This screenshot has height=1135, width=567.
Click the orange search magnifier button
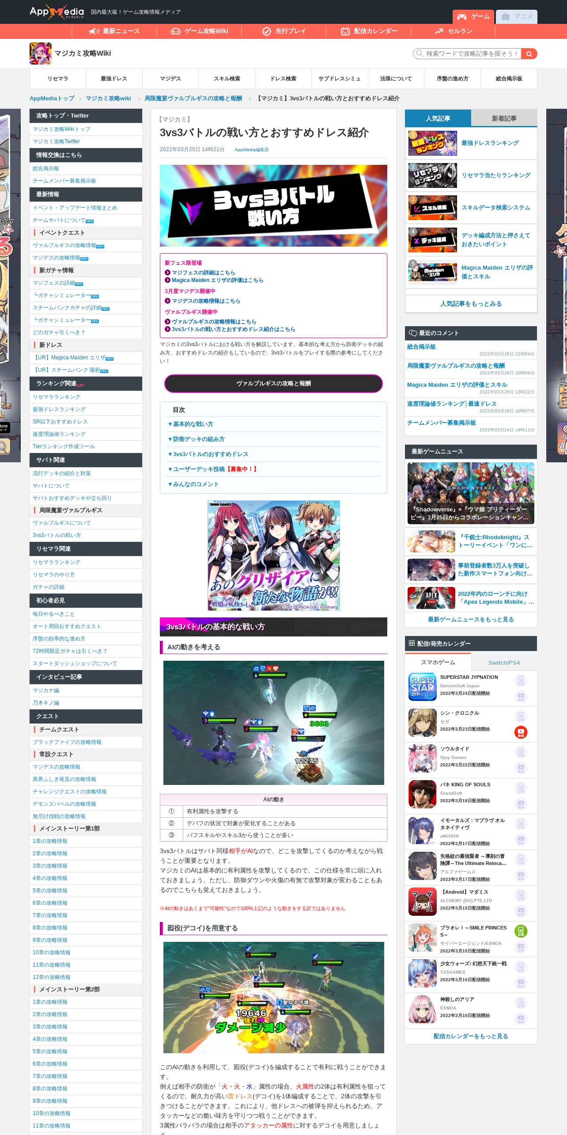(x=529, y=54)
